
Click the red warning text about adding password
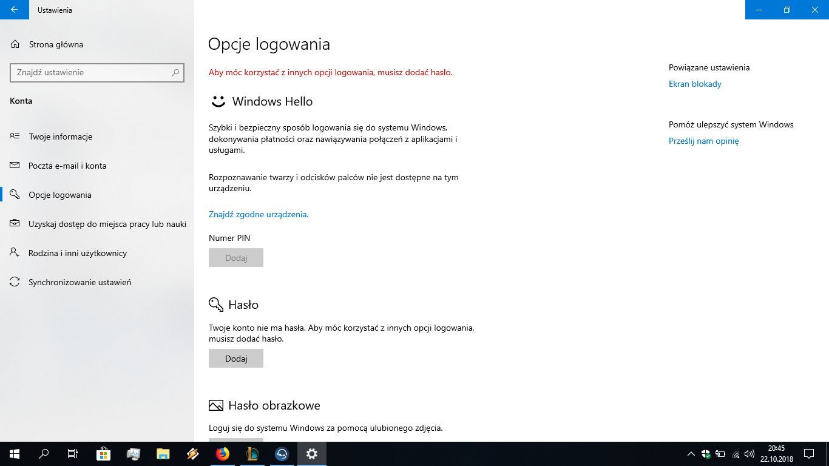[x=331, y=72]
